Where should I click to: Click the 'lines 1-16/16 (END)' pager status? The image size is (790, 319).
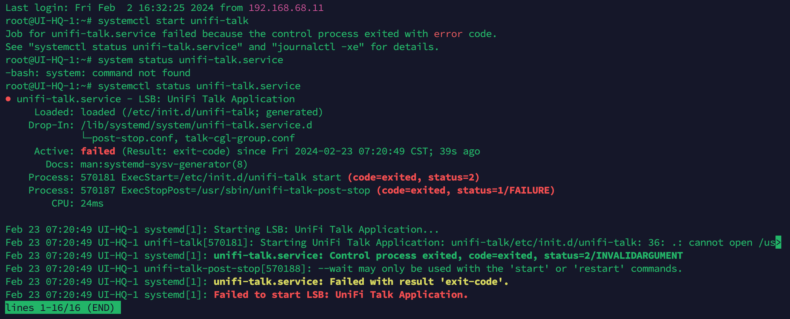(62, 308)
